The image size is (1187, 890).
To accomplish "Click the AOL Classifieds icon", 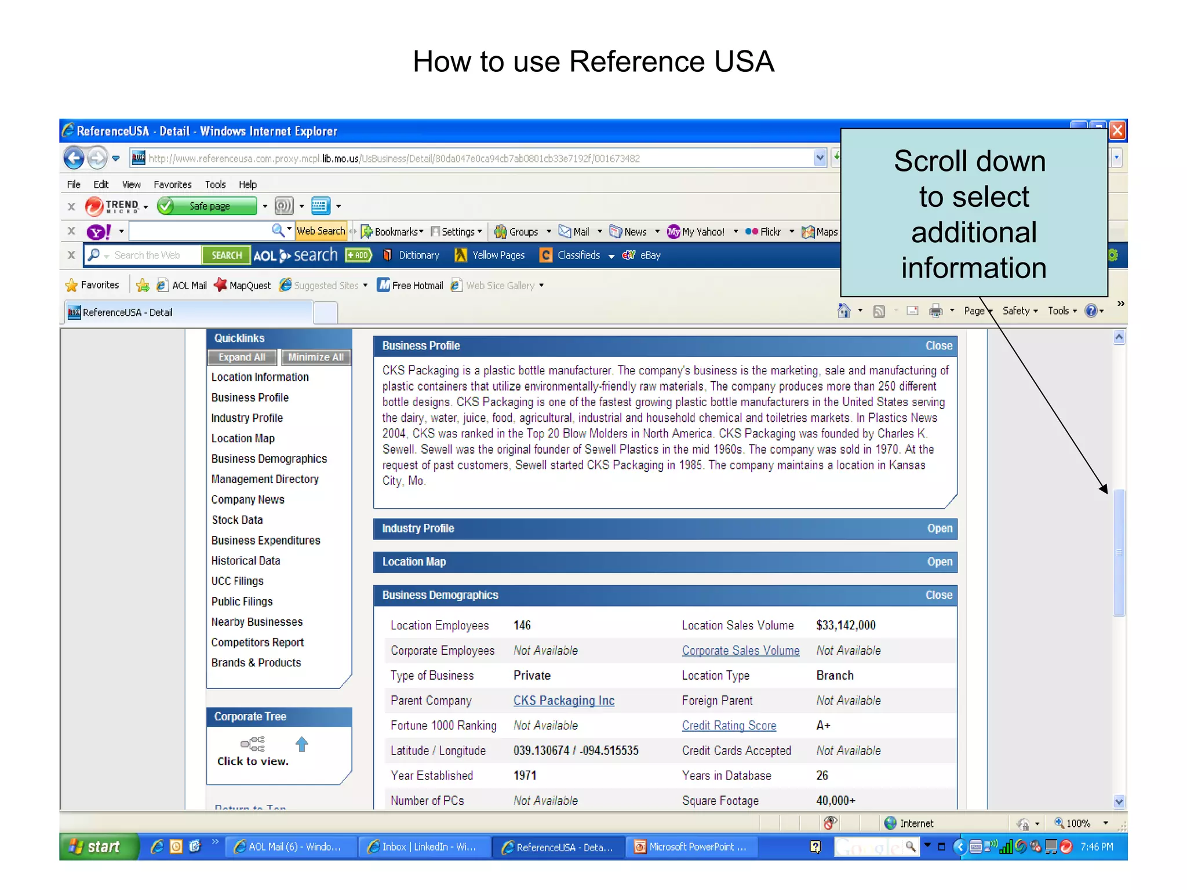I will [546, 255].
